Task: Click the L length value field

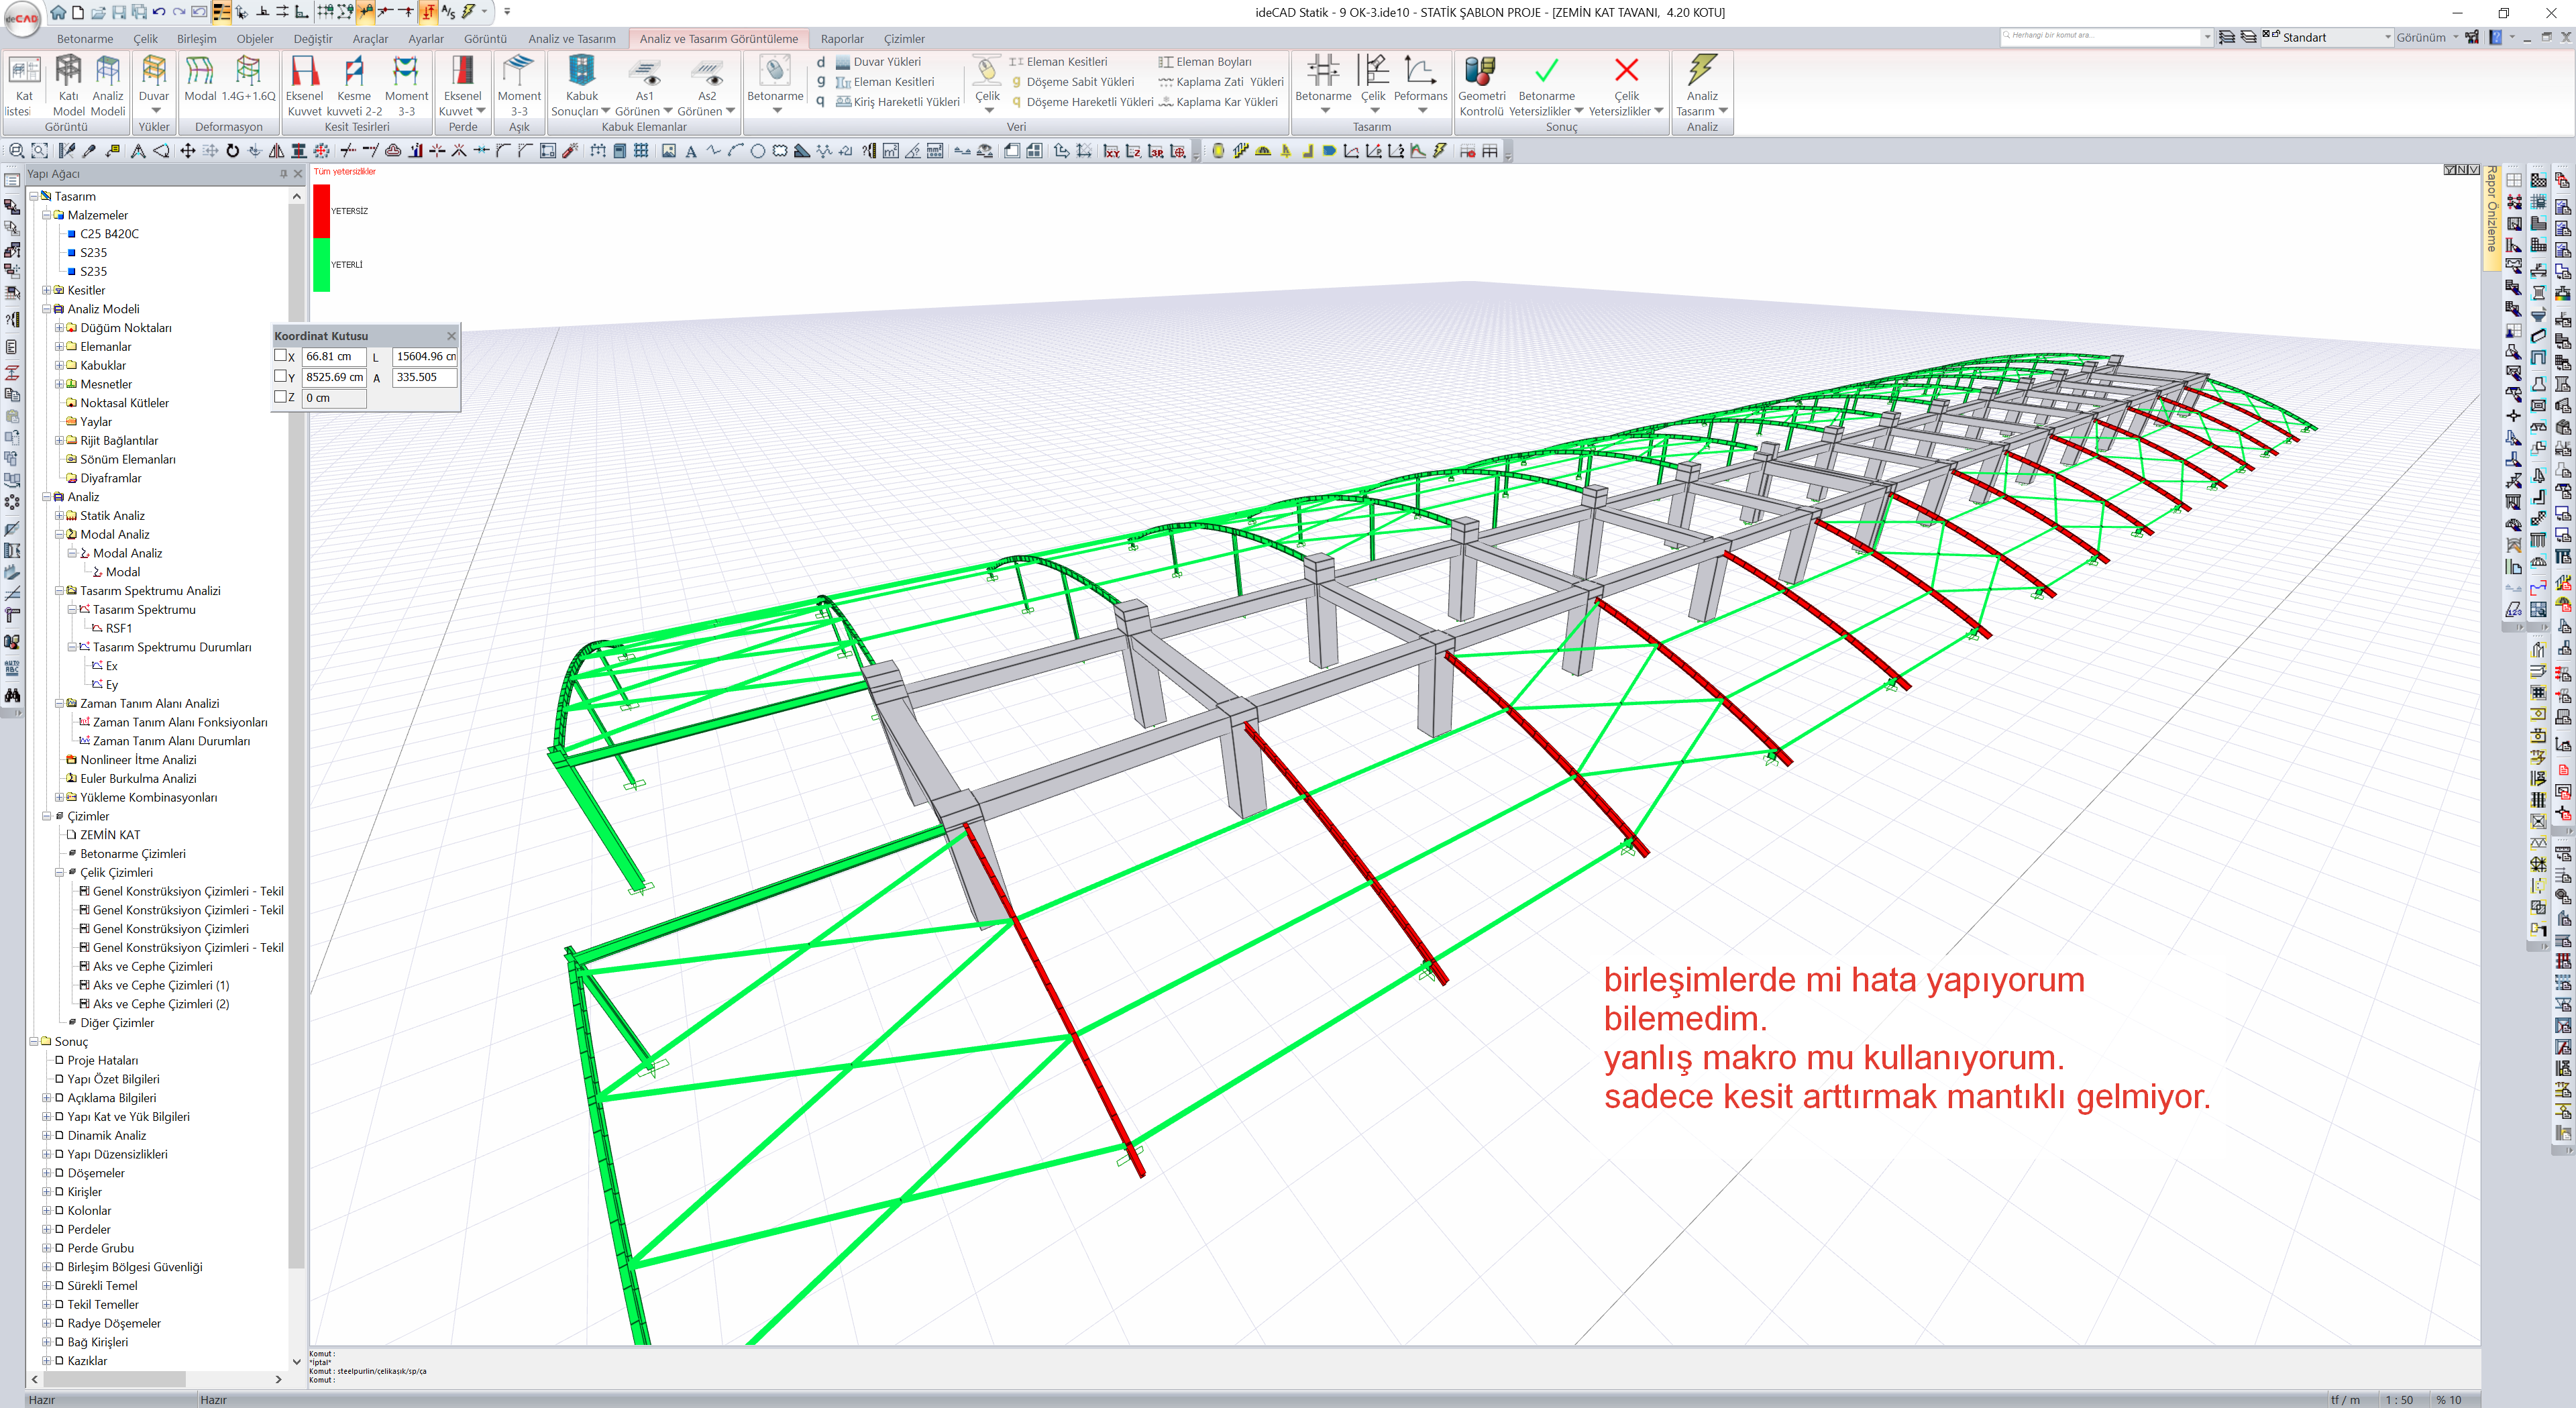Action: (425, 356)
